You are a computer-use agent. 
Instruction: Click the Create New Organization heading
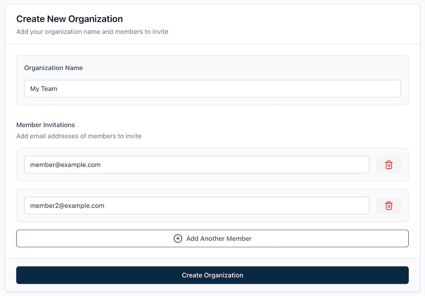click(x=69, y=19)
